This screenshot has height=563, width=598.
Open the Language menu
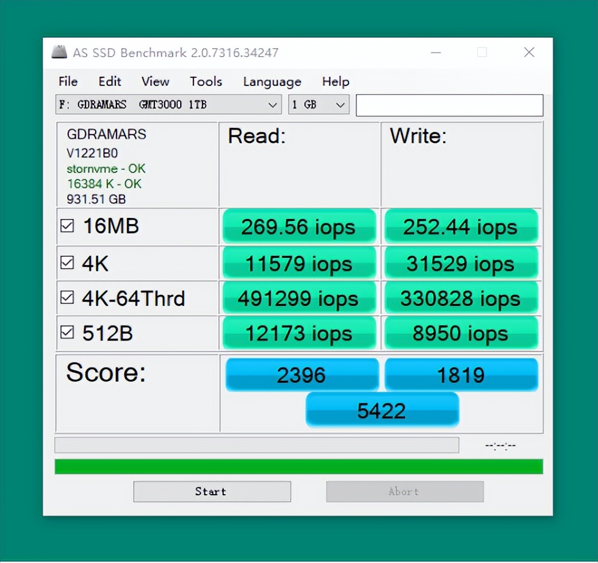click(x=271, y=81)
